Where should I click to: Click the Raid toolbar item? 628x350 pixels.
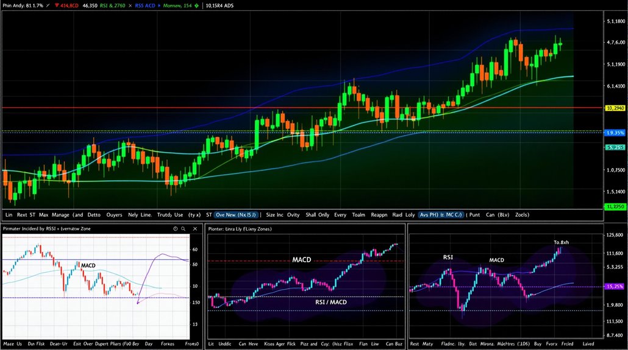click(397, 215)
